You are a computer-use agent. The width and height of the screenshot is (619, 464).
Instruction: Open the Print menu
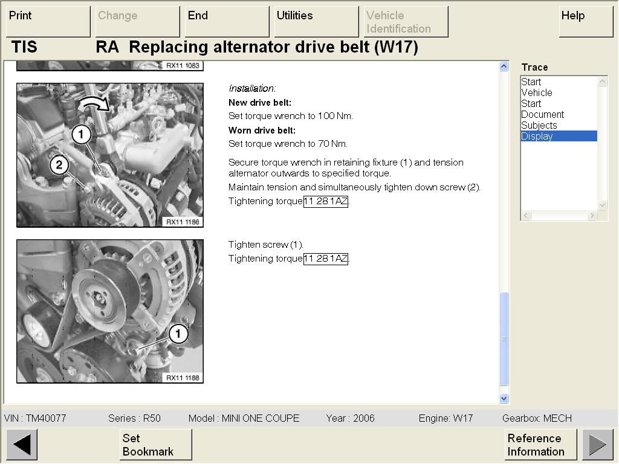pyautogui.click(x=48, y=22)
